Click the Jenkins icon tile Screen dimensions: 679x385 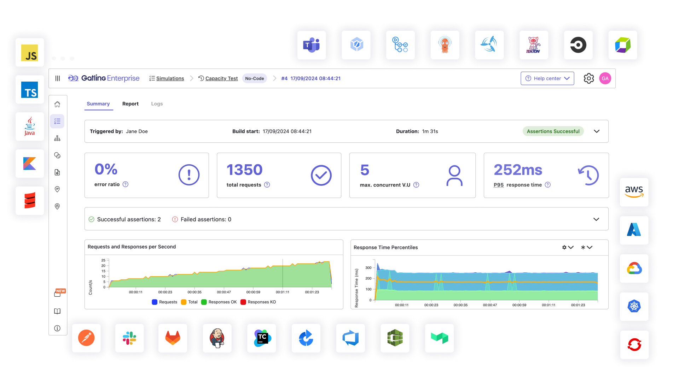[x=217, y=338]
